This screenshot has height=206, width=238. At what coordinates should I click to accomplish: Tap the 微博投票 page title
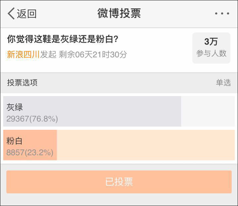[x=119, y=13]
